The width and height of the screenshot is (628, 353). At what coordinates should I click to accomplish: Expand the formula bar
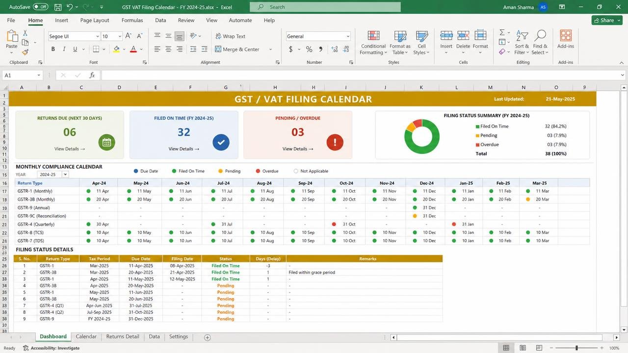pos(623,75)
